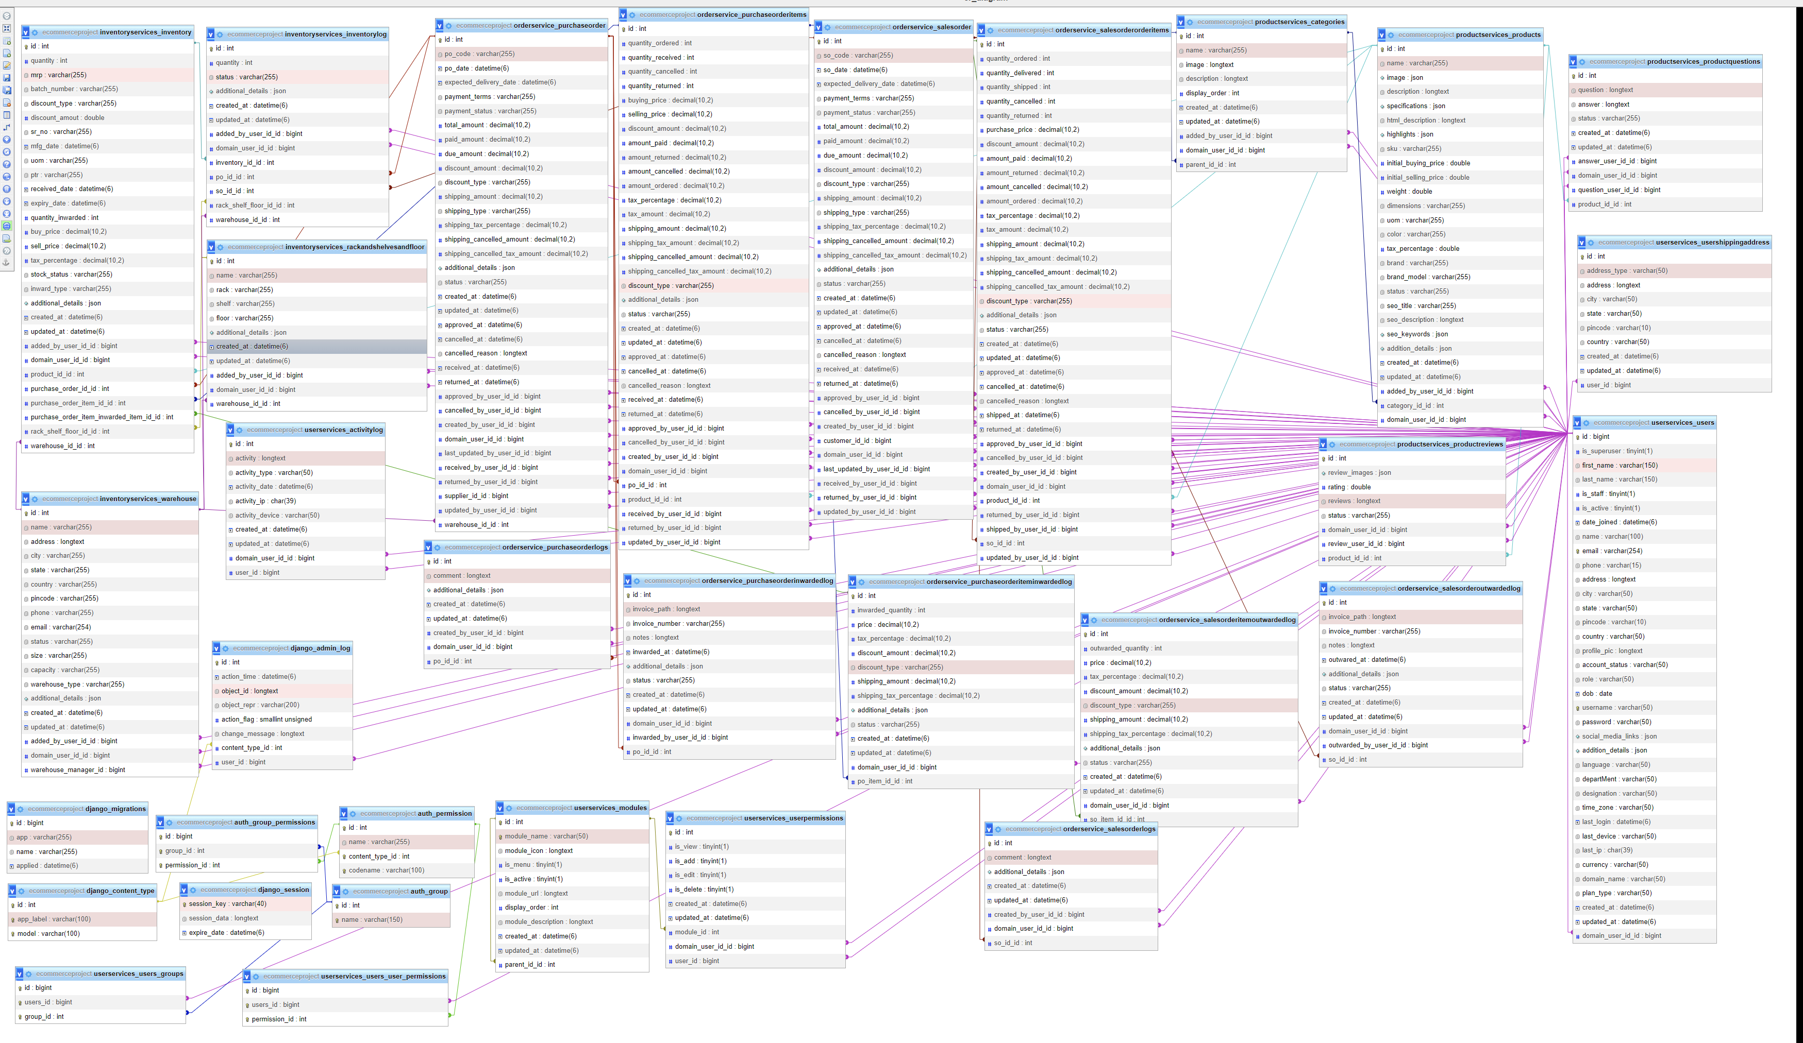Reload designer icon
Viewport: 1803px width, 1043px height.
pos(6,152)
